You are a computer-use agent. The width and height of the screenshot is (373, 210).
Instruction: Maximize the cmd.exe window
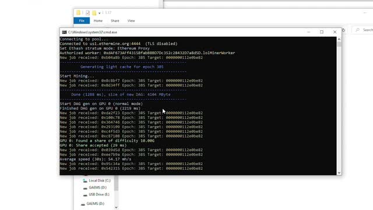click(x=322, y=32)
